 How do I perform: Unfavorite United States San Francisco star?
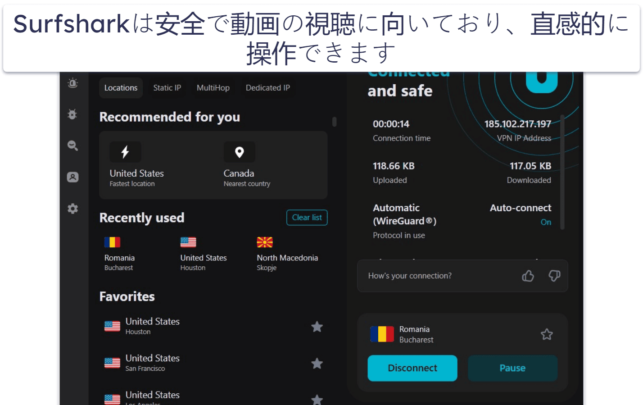pyautogui.click(x=317, y=363)
